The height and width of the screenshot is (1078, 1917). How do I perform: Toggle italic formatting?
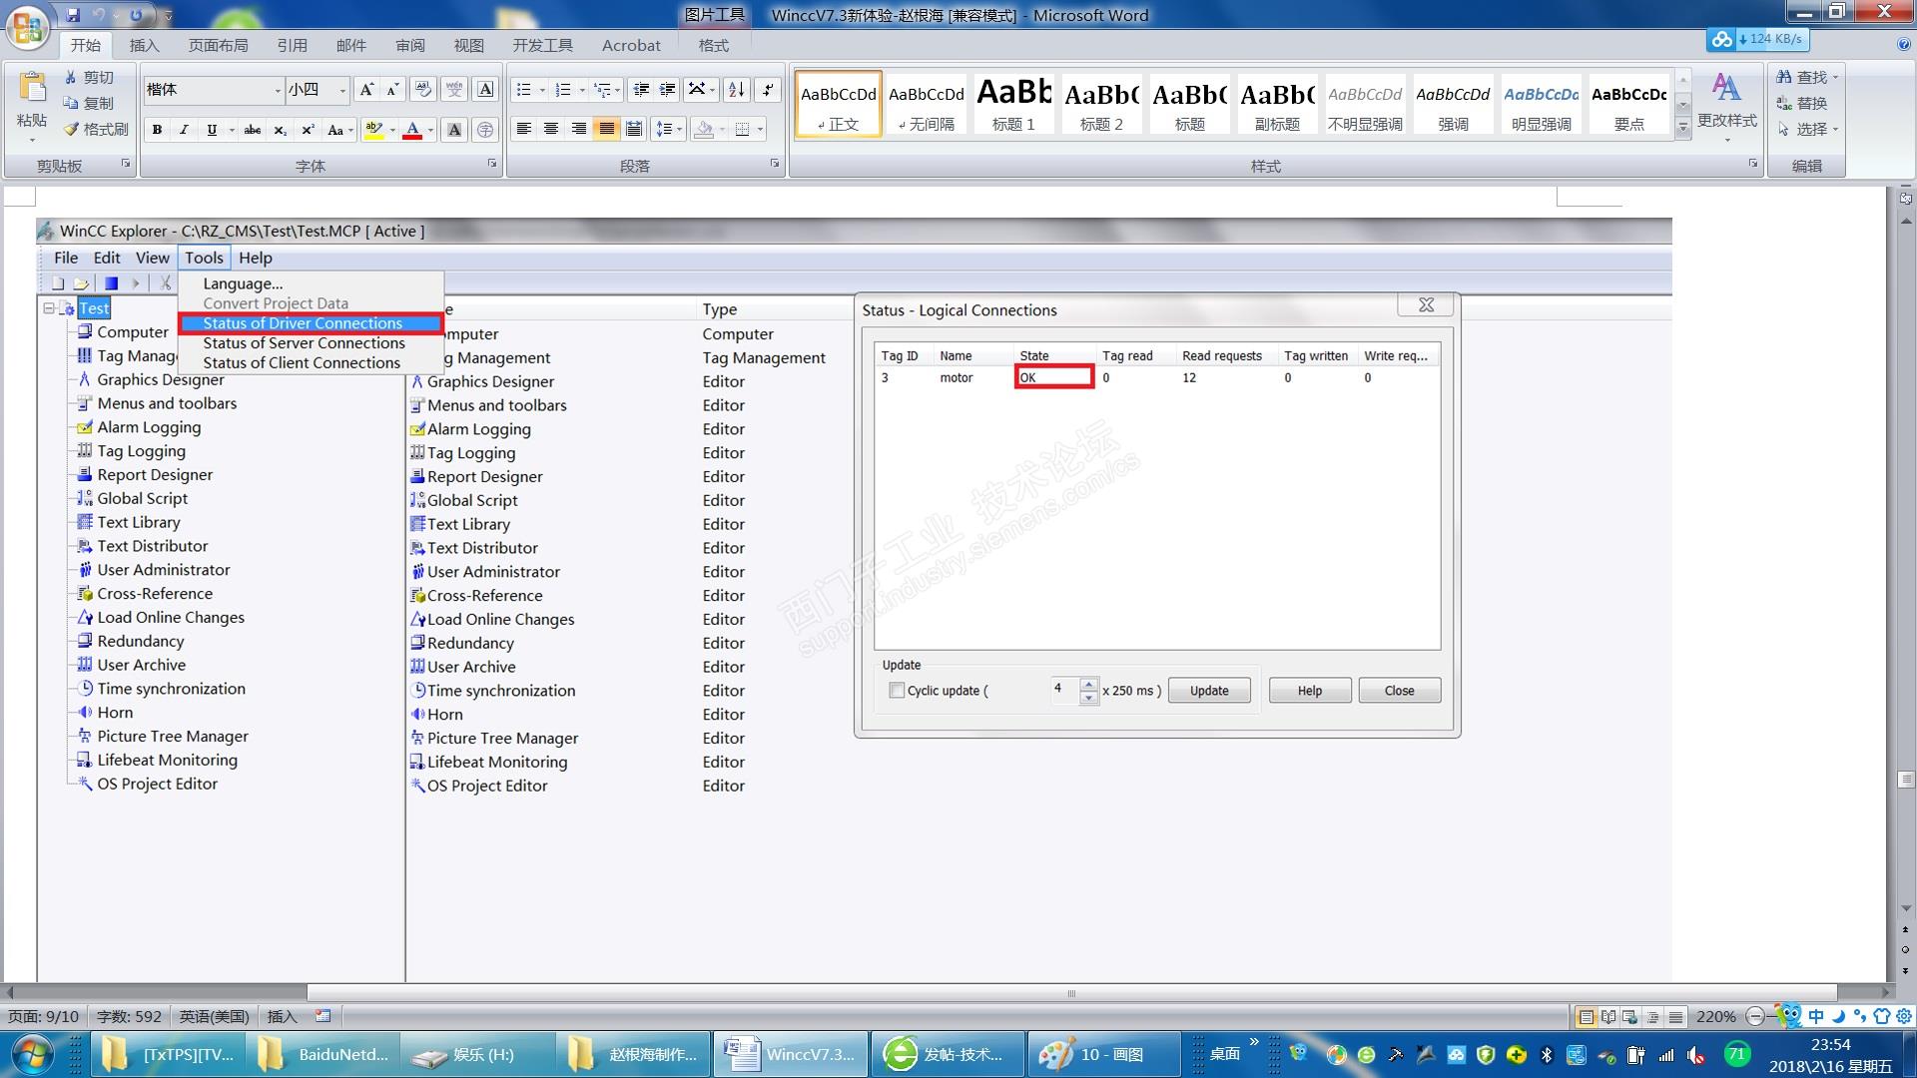[184, 130]
